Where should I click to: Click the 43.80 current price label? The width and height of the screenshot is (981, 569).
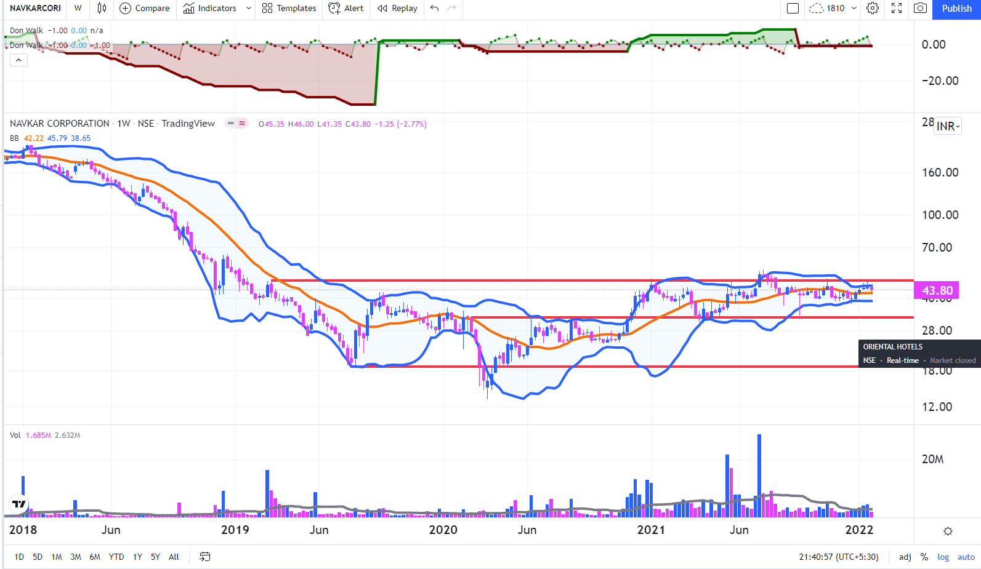[x=937, y=290]
